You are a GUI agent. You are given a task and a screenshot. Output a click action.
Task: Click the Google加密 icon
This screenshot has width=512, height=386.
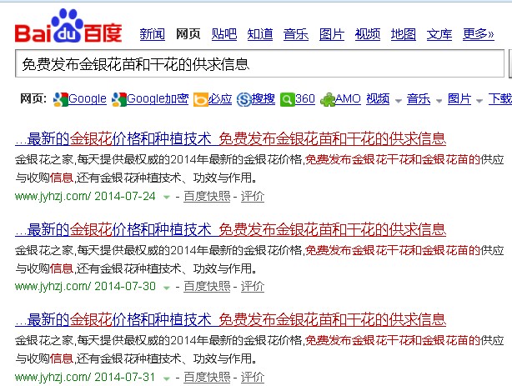click(x=119, y=99)
